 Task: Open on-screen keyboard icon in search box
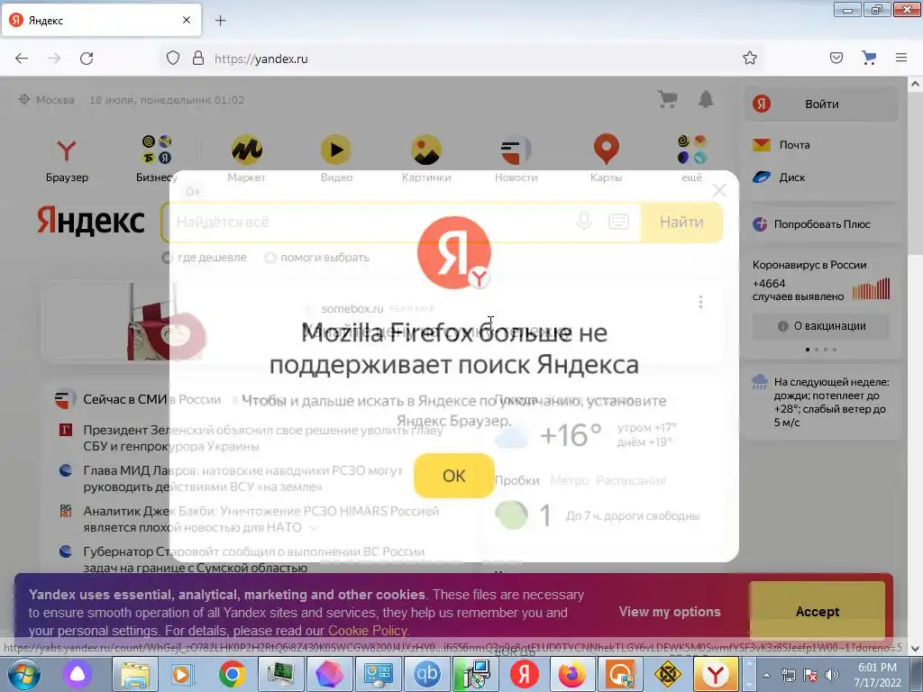618,222
